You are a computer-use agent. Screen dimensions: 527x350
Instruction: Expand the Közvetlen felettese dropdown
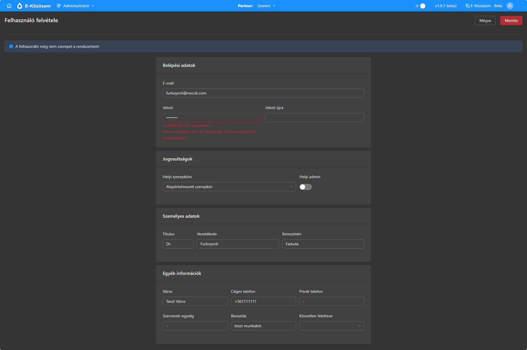pos(332,326)
